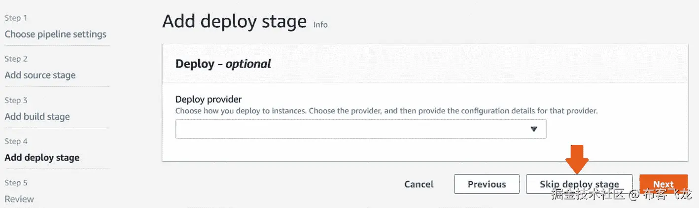Image resolution: width=699 pixels, height=208 pixels.
Task: Select current Add deploy stage sidebar step
Action: pos(42,158)
